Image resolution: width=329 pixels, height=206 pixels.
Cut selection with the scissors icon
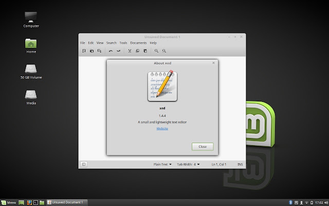[130, 51]
